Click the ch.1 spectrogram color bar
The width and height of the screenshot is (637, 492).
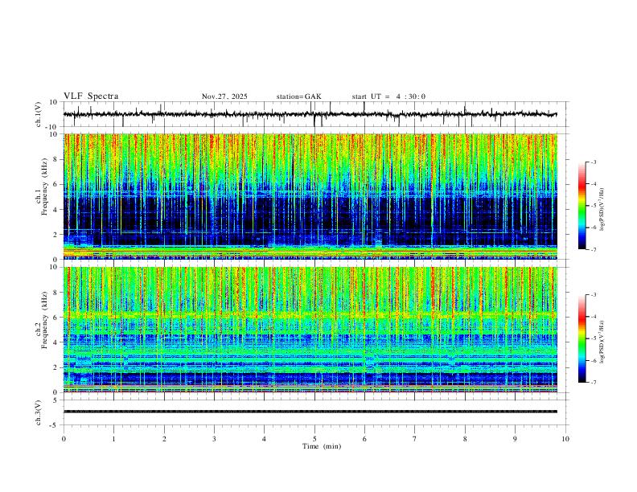582,206
